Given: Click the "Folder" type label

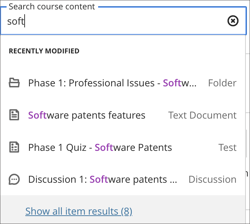Looking at the screenshot, I should pos(222,83).
